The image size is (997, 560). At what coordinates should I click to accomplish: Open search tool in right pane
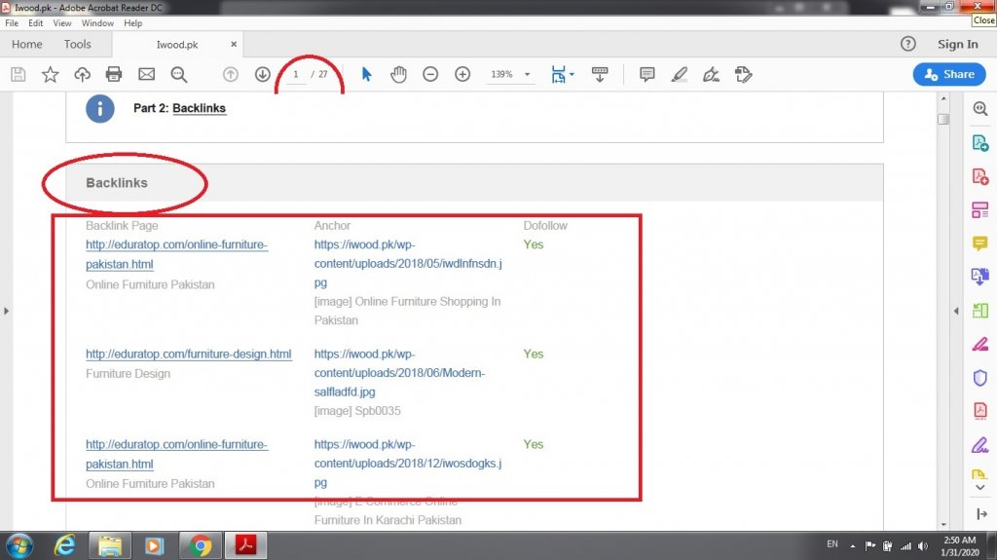(979, 109)
